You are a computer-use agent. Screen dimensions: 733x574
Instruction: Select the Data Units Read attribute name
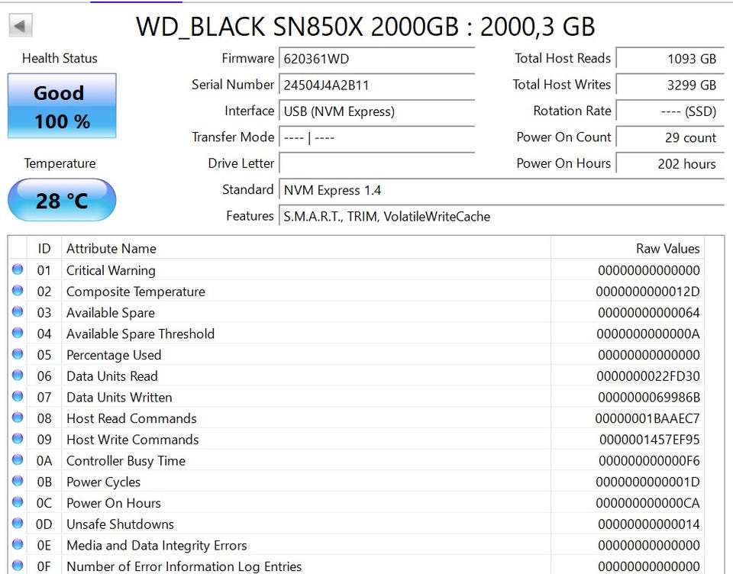click(x=111, y=376)
